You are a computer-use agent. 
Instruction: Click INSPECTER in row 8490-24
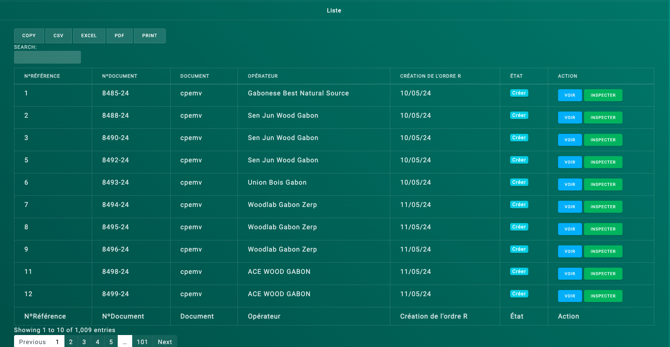tap(603, 140)
